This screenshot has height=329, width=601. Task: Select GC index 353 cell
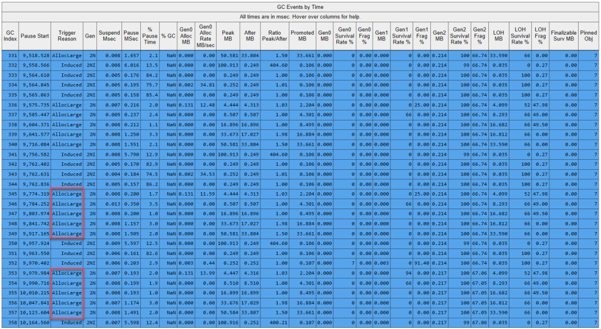coord(10,273)
